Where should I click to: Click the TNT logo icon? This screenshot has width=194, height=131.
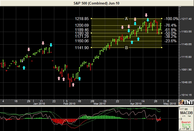(x=186, y=102)
